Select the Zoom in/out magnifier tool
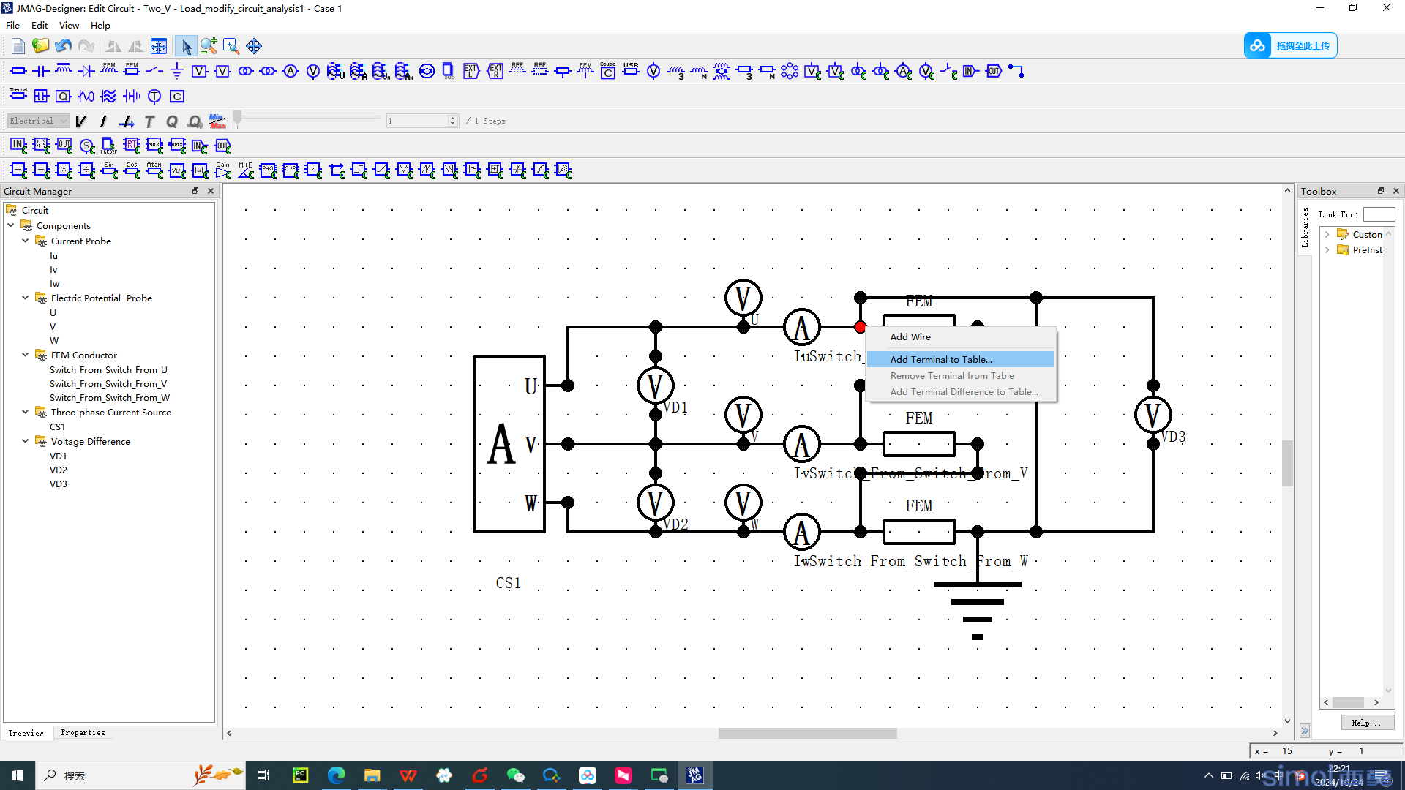 point(209,46)
